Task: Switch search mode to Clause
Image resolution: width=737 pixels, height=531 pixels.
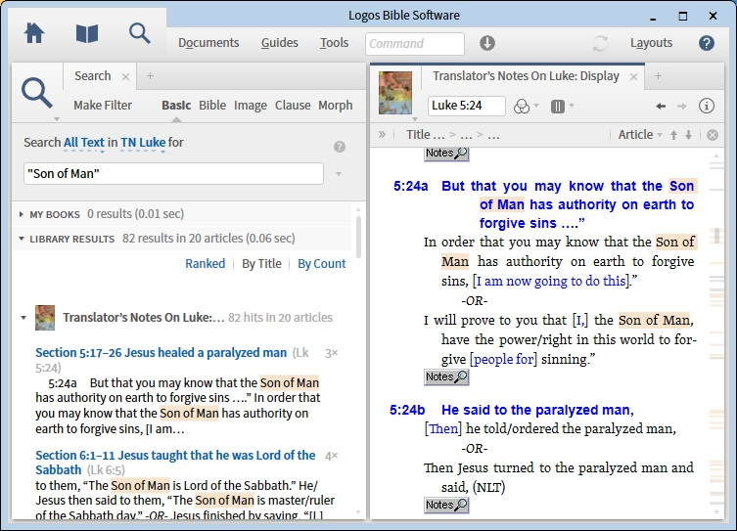Action: [293, 106]
